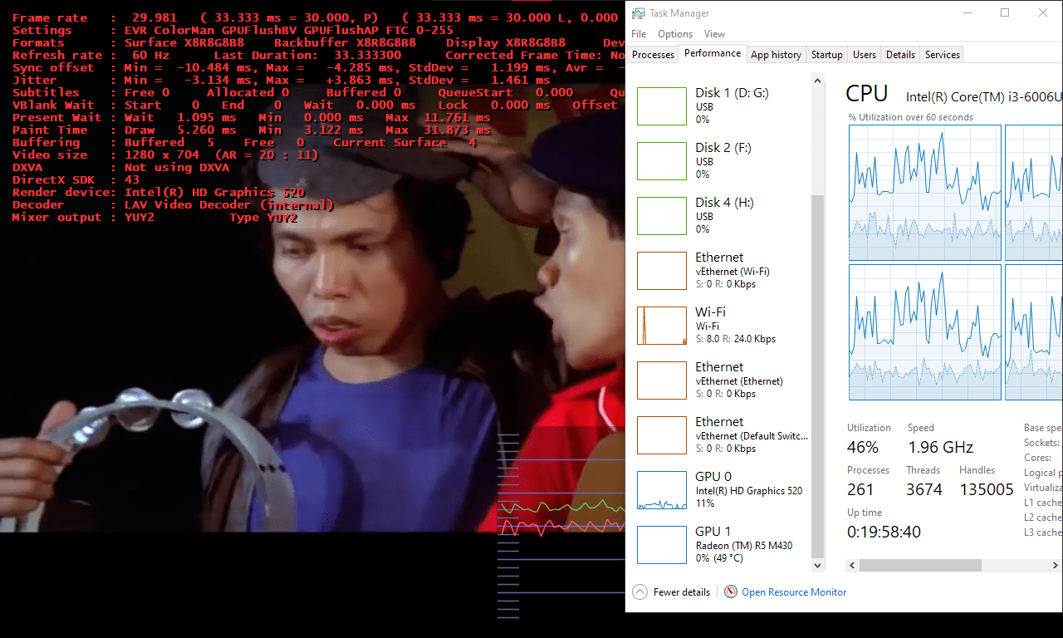
Task: Select the vEthernet (Default Switch) graph icon
Action: pyautogui.click(x=661, y=434)
